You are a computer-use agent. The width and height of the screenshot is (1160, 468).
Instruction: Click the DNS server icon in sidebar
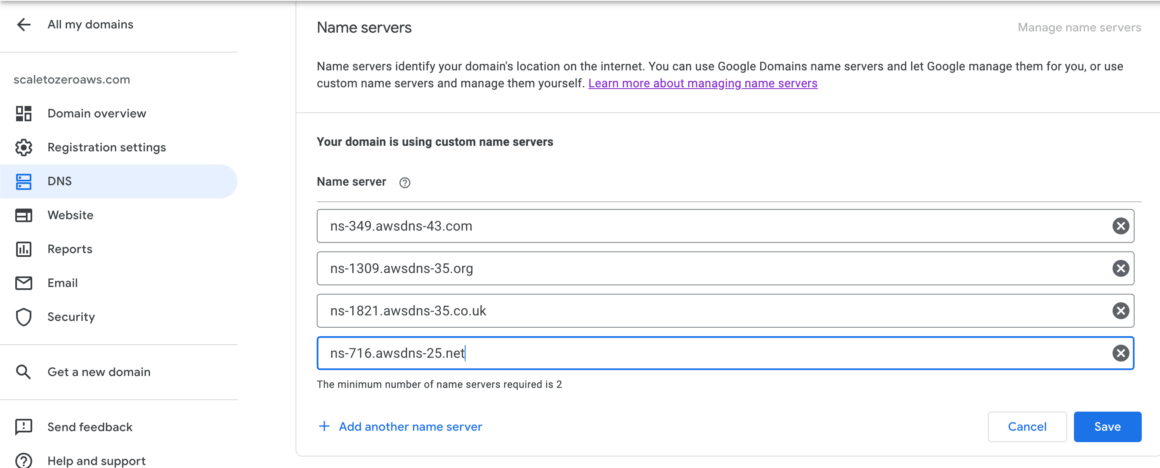(23, 181)
